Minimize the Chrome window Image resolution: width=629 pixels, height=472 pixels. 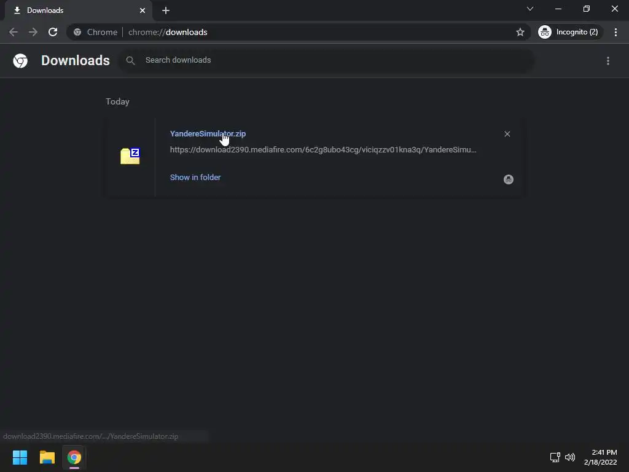pos(558,9)
